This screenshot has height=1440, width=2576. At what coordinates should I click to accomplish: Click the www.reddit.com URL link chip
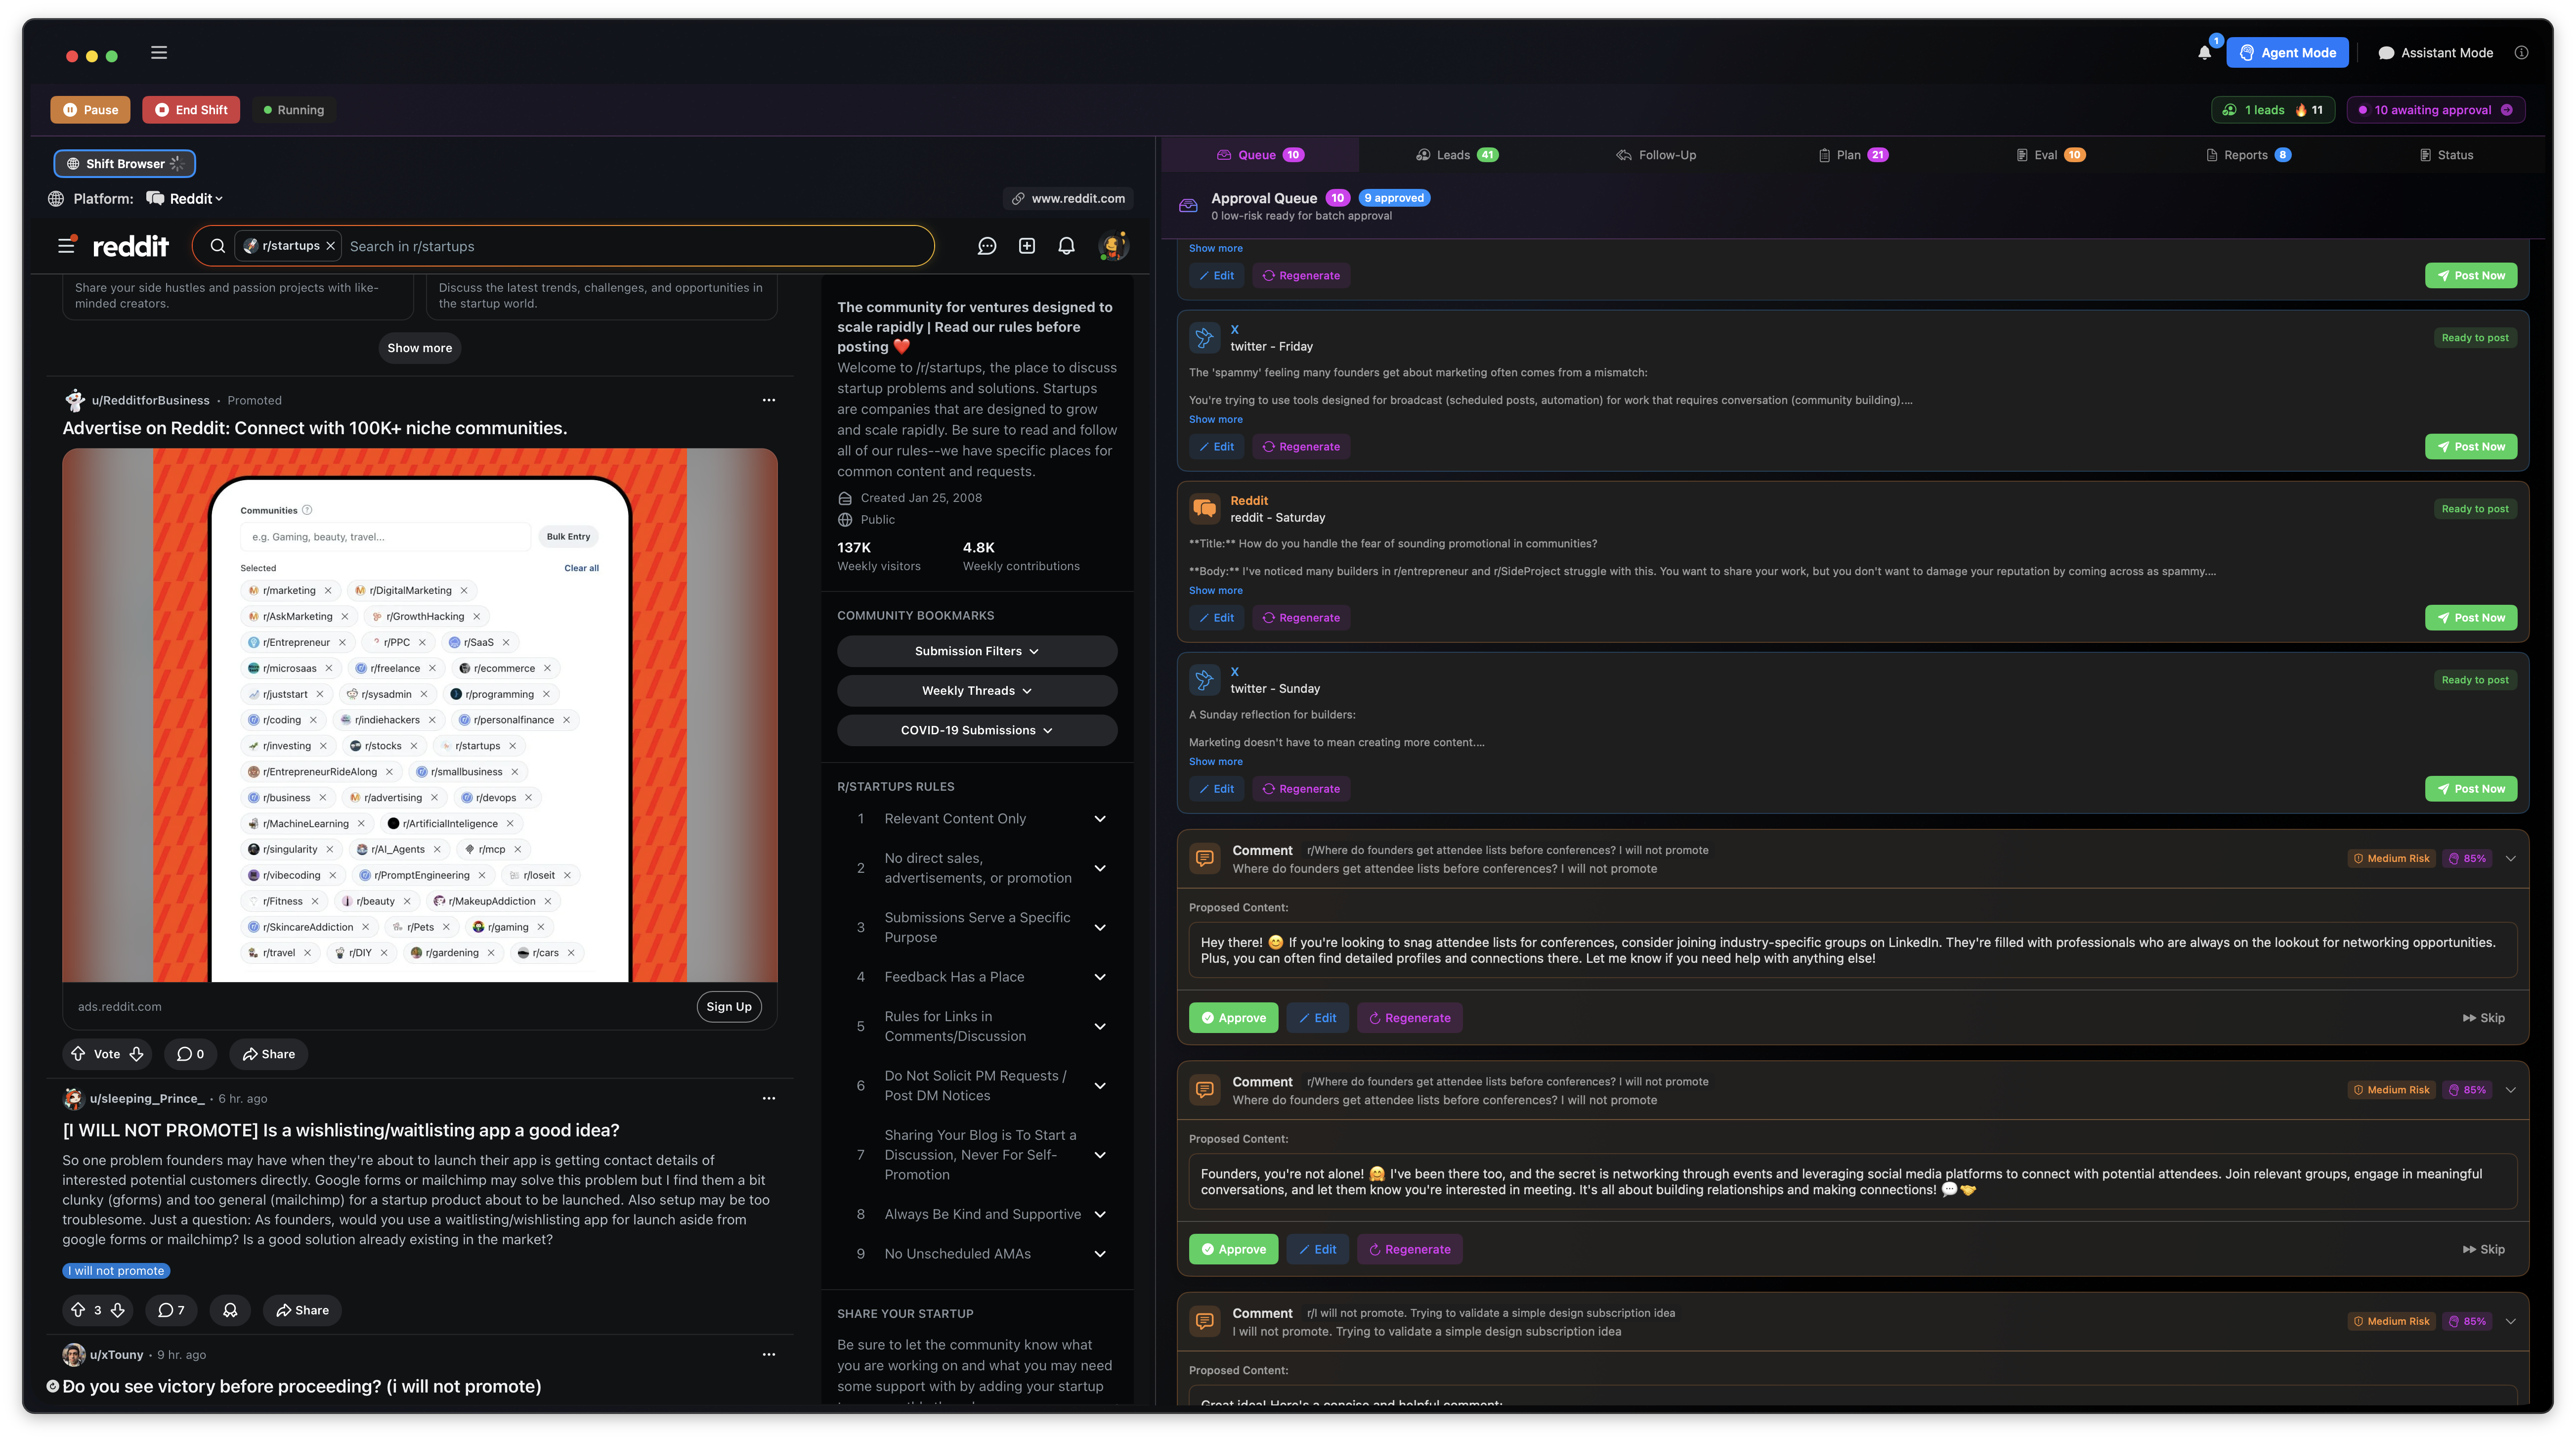coord(1068,198)
